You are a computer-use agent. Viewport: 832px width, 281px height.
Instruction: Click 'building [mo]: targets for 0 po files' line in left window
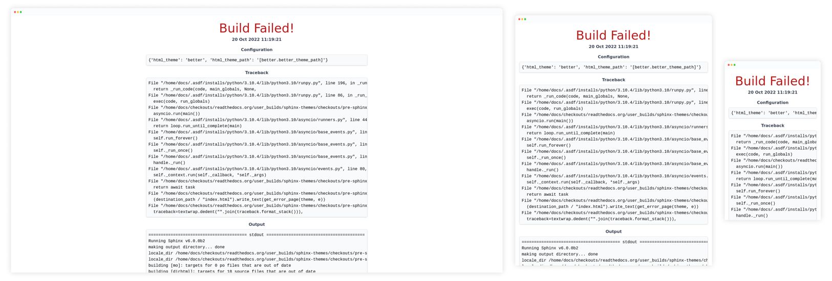(x=220, y=265)
